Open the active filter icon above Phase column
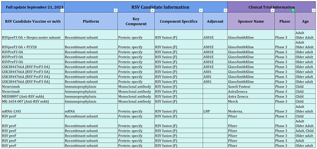Image resolution: width=317 pixels, height=149 pixels. [293, 11]
